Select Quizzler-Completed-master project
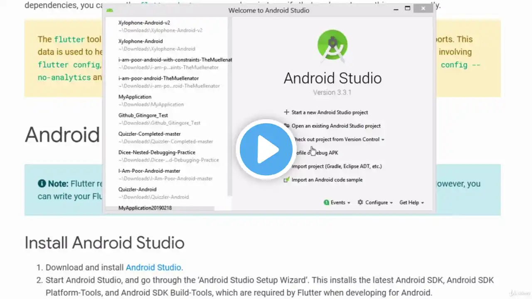Viewport: 532px width, 299px height. pyautogui.click(x=166, y=137)
